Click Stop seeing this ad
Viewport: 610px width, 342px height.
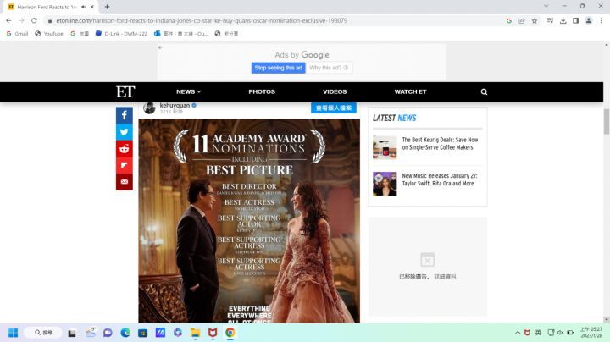pyautogui.click(x=278, y=68)
